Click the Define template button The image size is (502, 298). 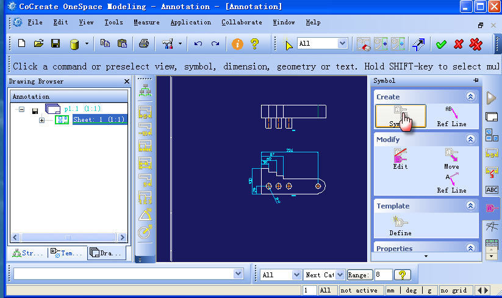point(400,226)
